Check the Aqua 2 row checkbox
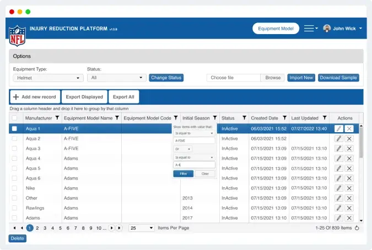 click(14, 139)
